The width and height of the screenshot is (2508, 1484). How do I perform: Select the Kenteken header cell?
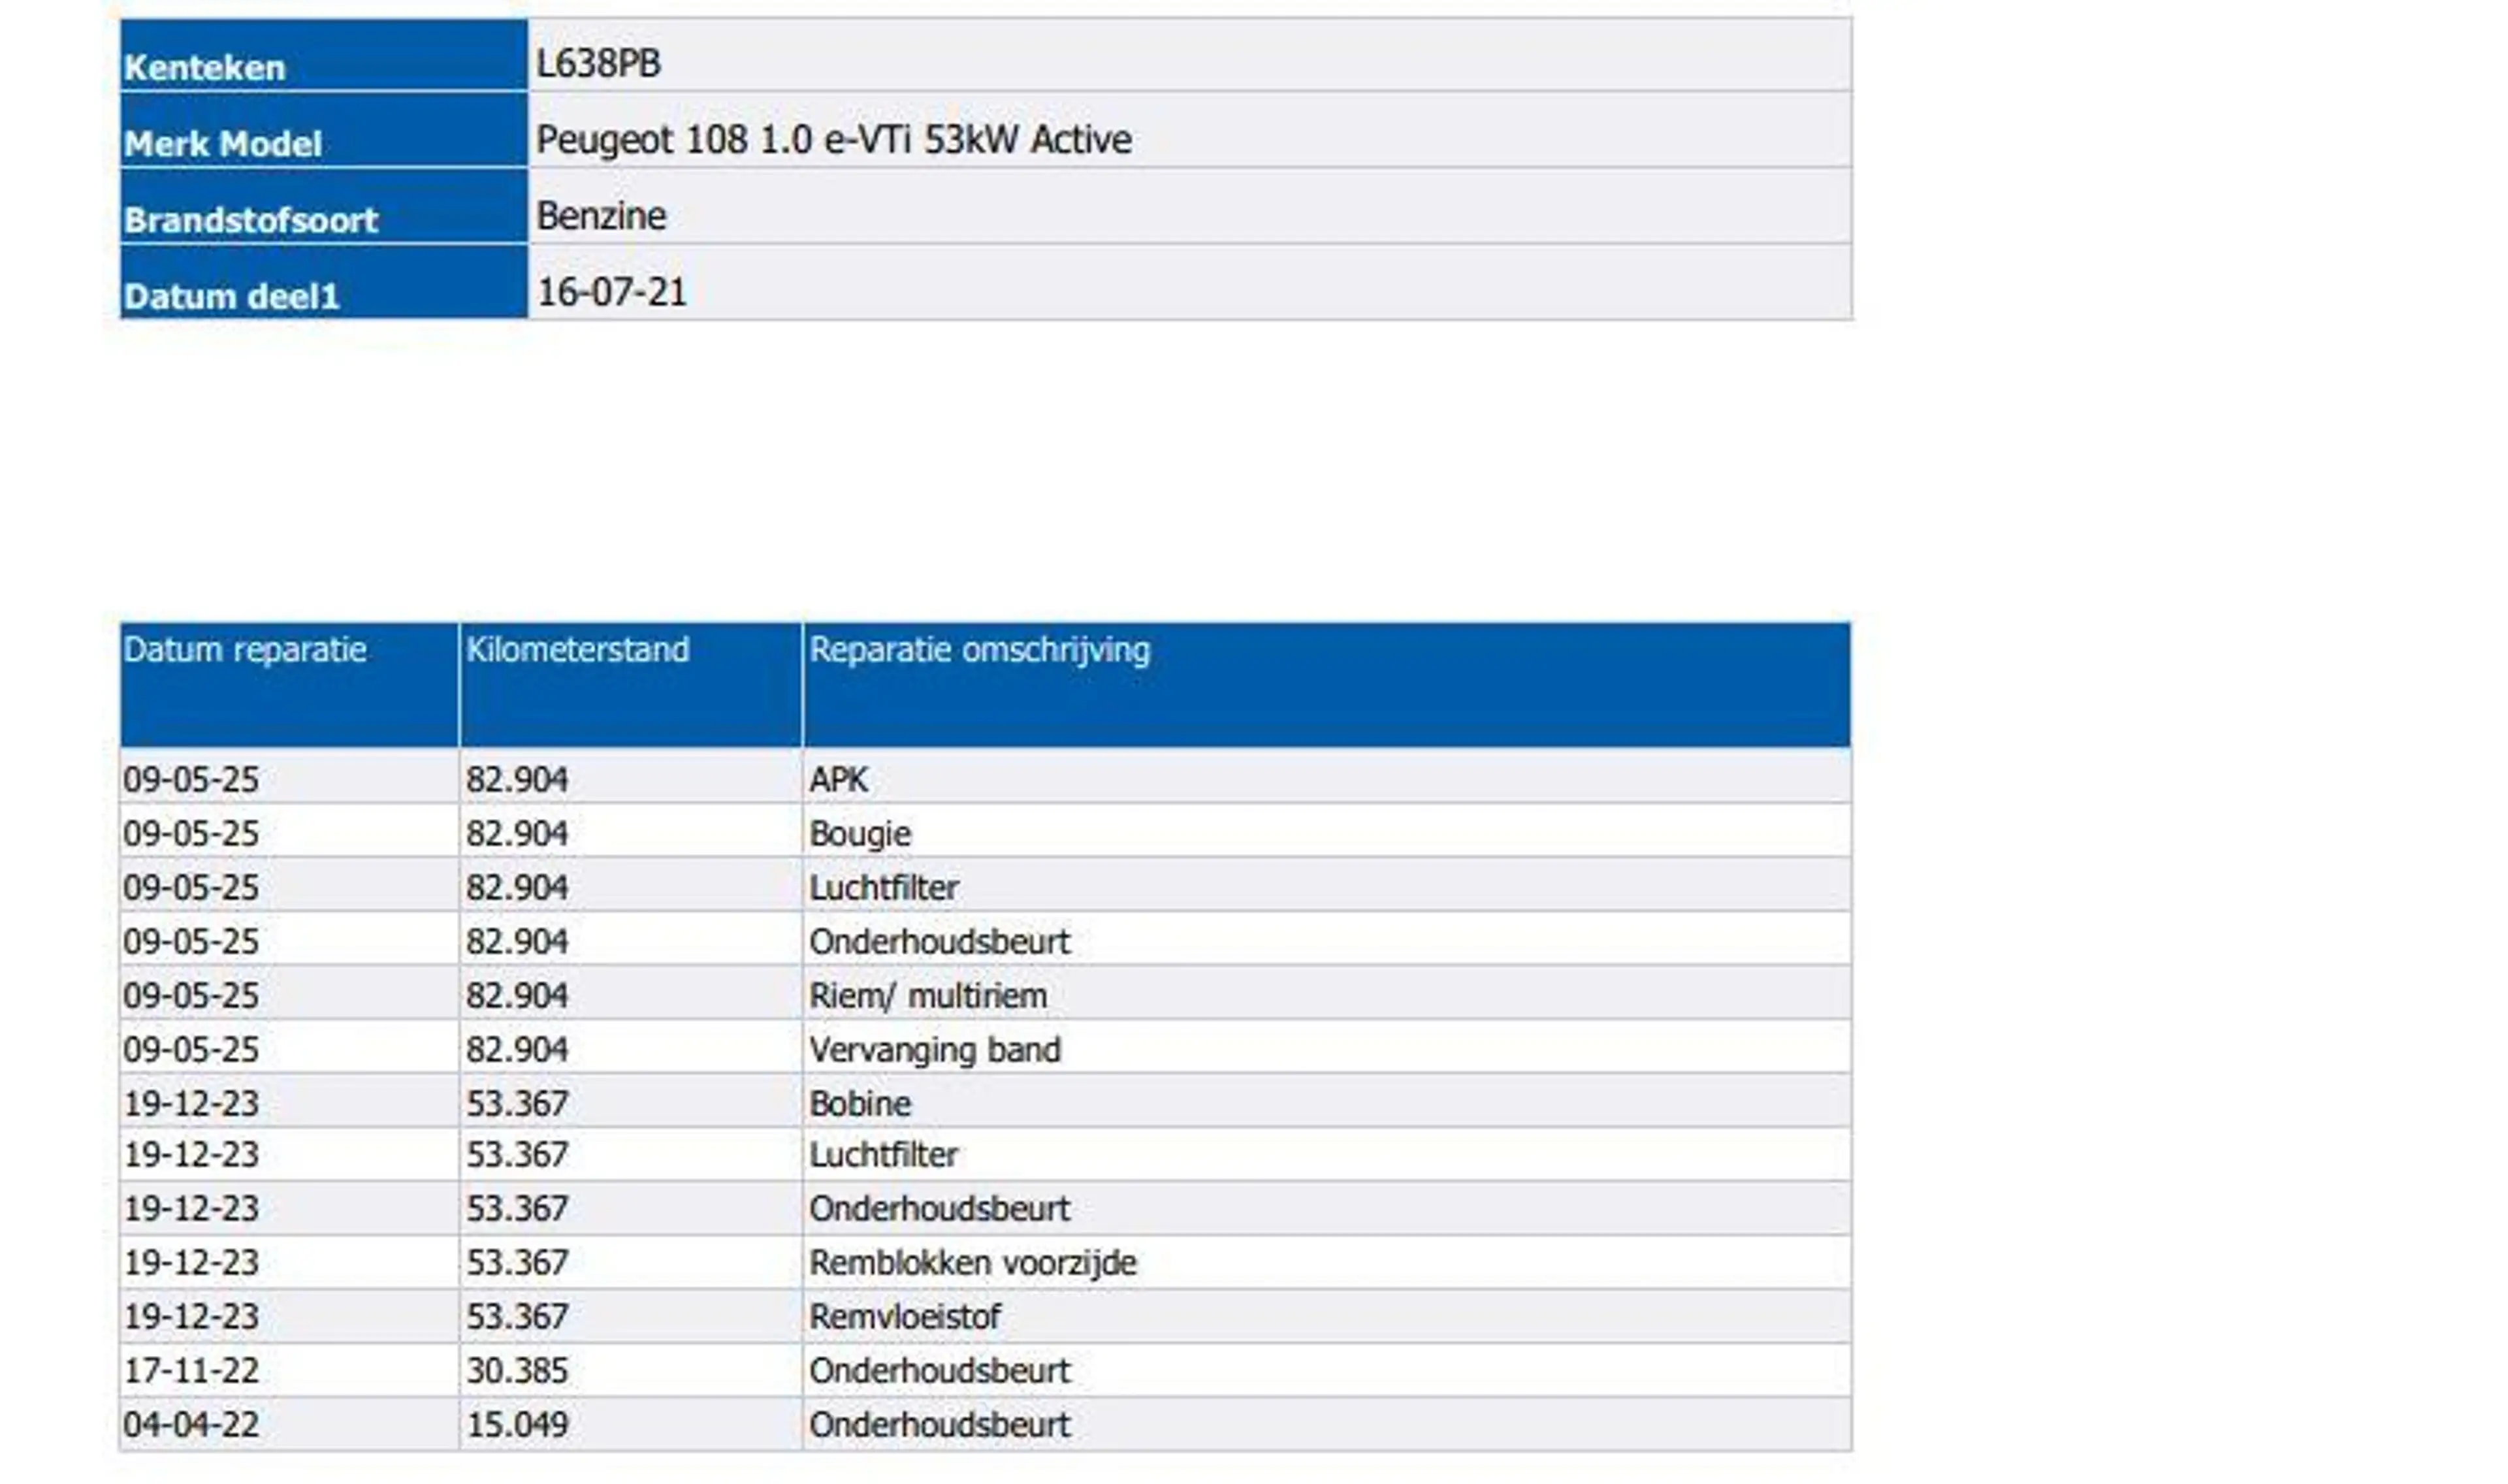coord(323,55)
